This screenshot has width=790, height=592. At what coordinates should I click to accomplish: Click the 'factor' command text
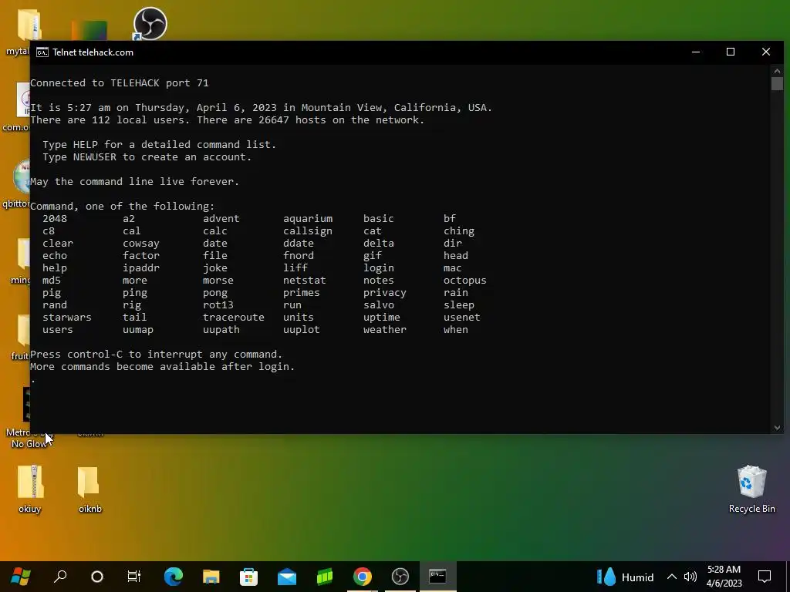pyautogui.click(x=141, y=256)
